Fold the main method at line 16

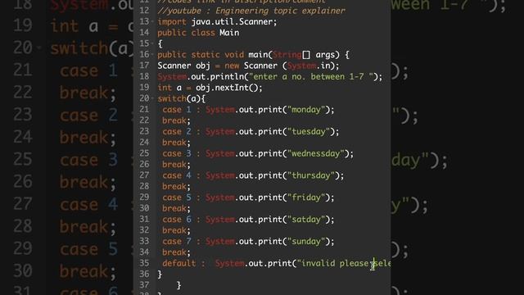pos(152,54)
